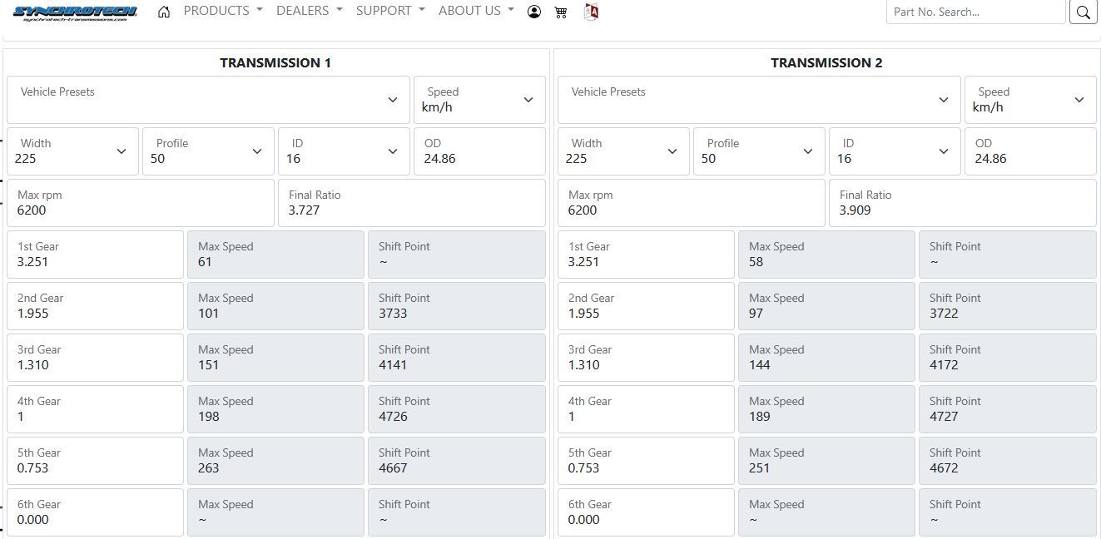Screen dimensions: 1101x539
Task: Open Transmission 2 tire Profile dropdown
Action: (758, 151)
